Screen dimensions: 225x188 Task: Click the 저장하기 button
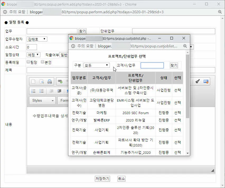(x=102, y=179)
